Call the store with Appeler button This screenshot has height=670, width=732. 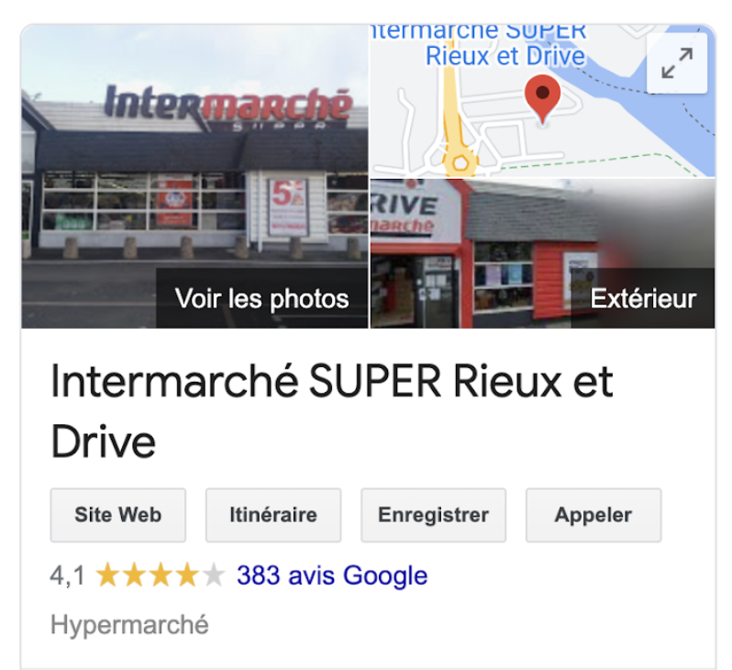pyautogui.click(x=593, y=515)
